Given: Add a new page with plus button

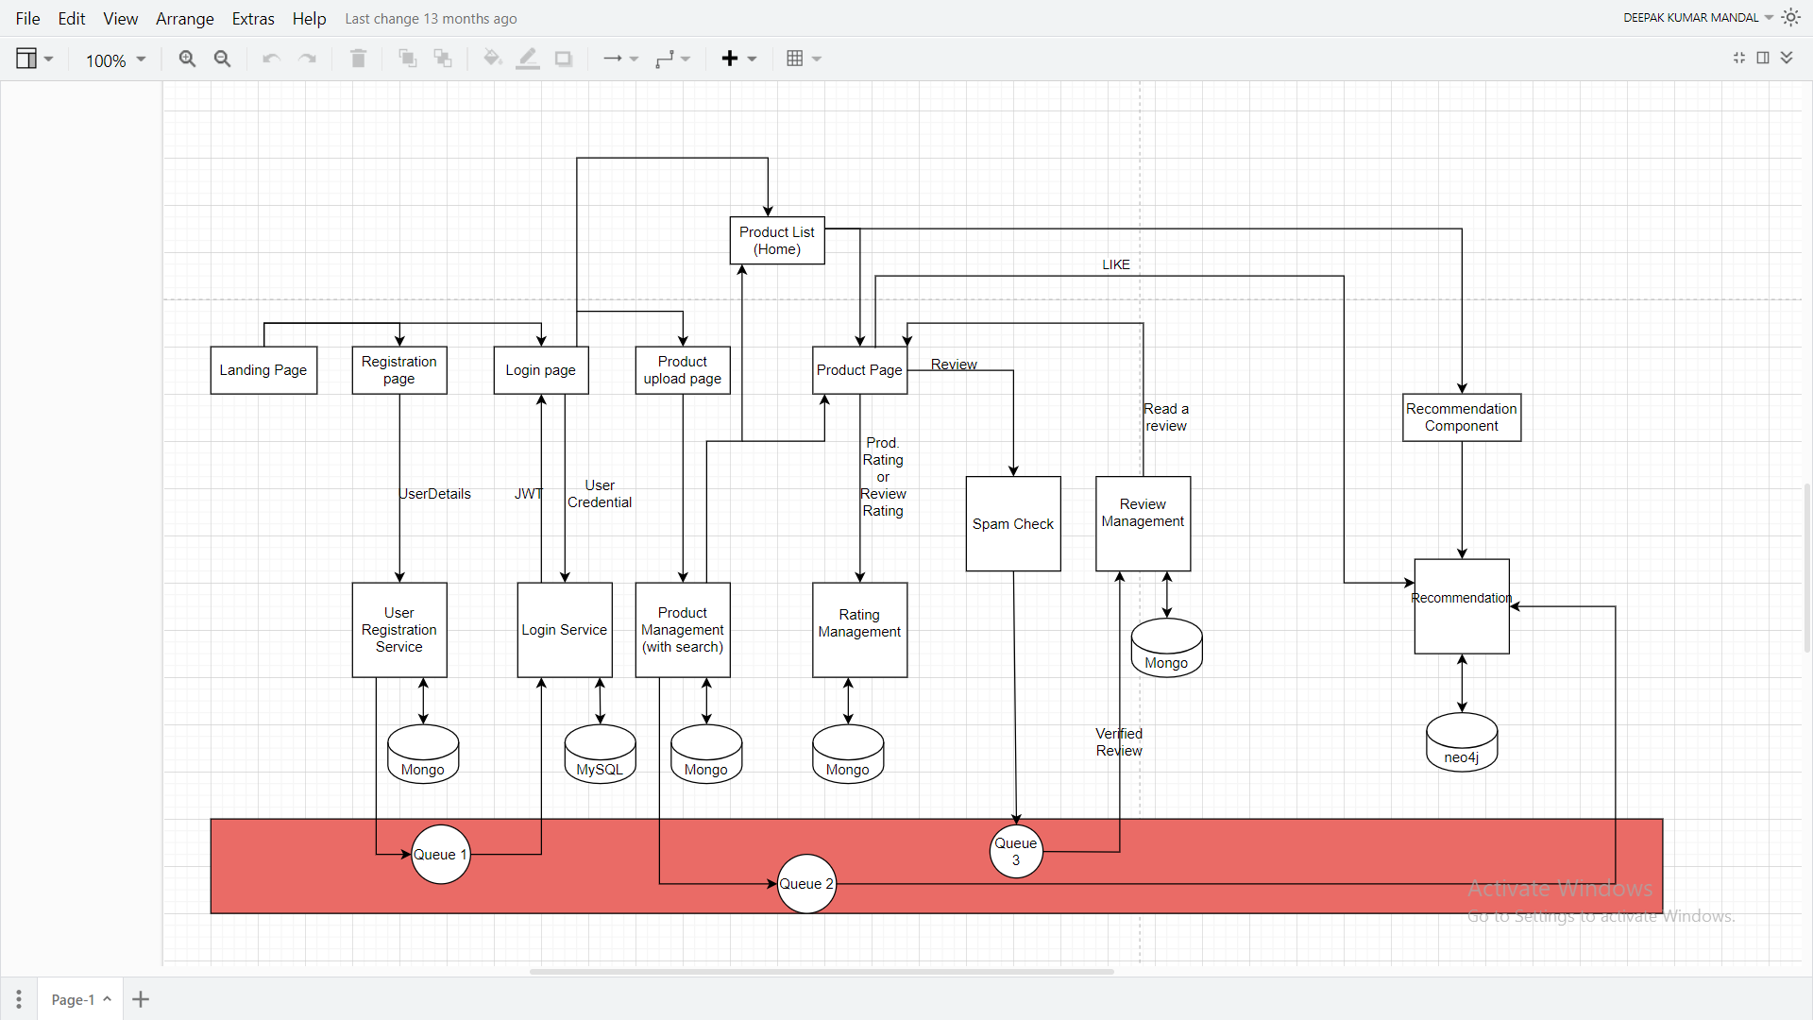Looking at the screenshot, I should (x=141, y=999).
